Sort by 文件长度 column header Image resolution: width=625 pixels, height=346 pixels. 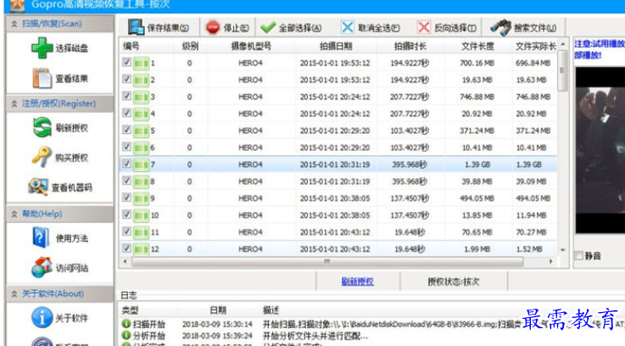coord(477,46)
